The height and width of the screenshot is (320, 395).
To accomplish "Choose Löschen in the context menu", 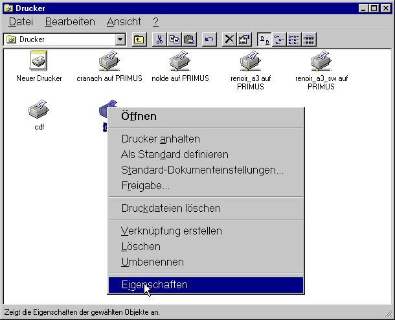I will [x=206, y=246].
